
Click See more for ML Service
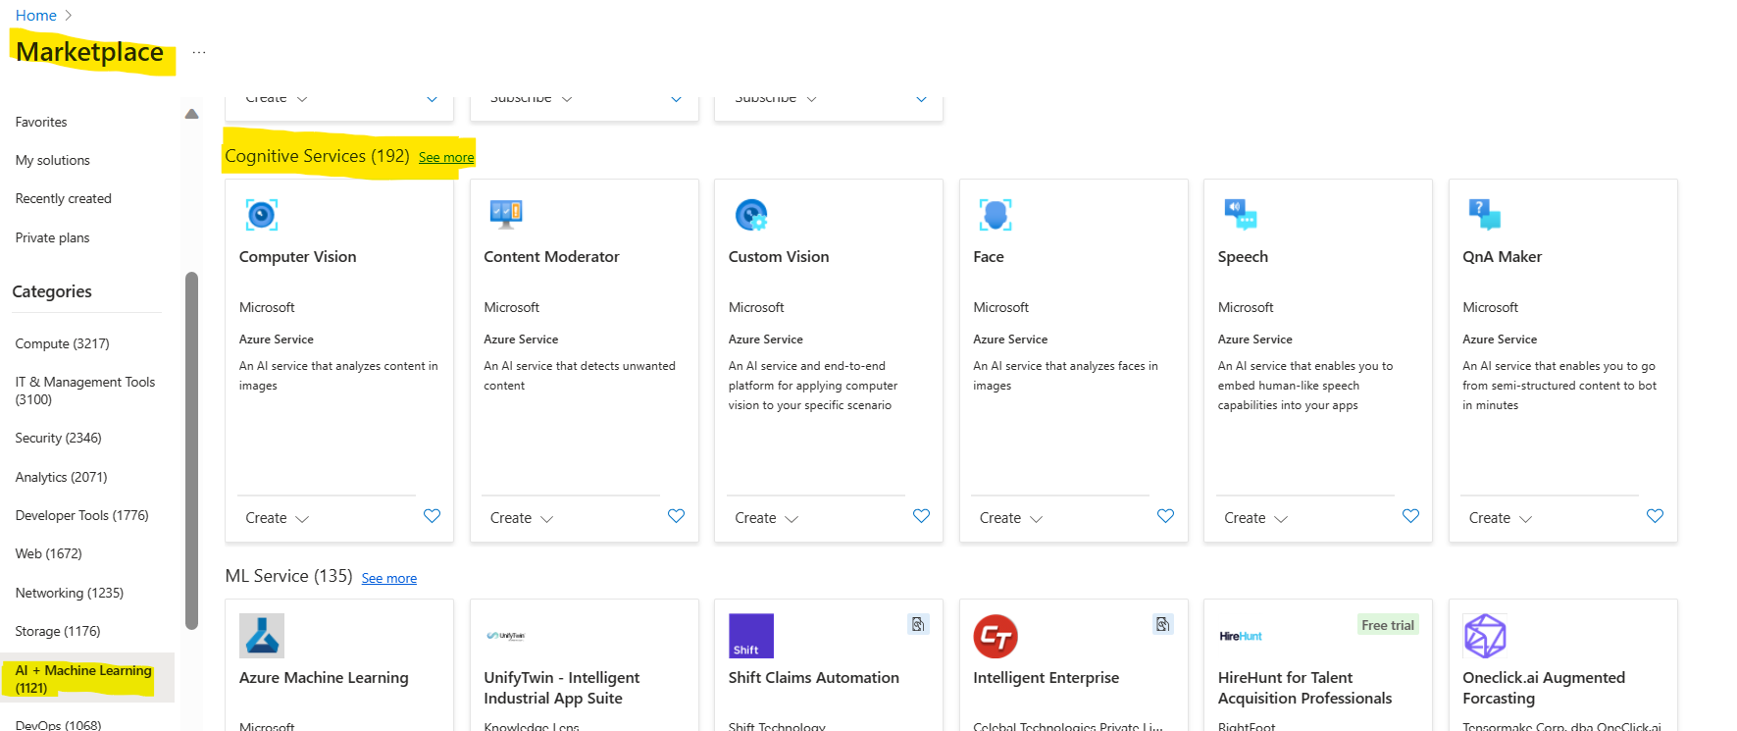coord(389,579)
